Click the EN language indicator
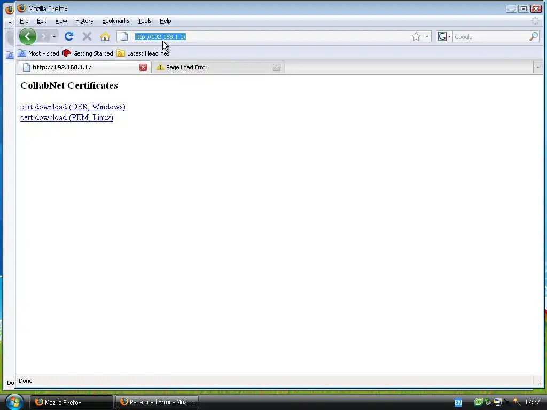The height and width of the screenshot is (410, 547). (x=458, y=403)
